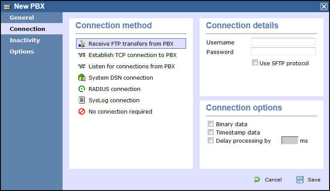Go to the Options tab
This screenshot has width=330, height=191.
tap(22, 52)
